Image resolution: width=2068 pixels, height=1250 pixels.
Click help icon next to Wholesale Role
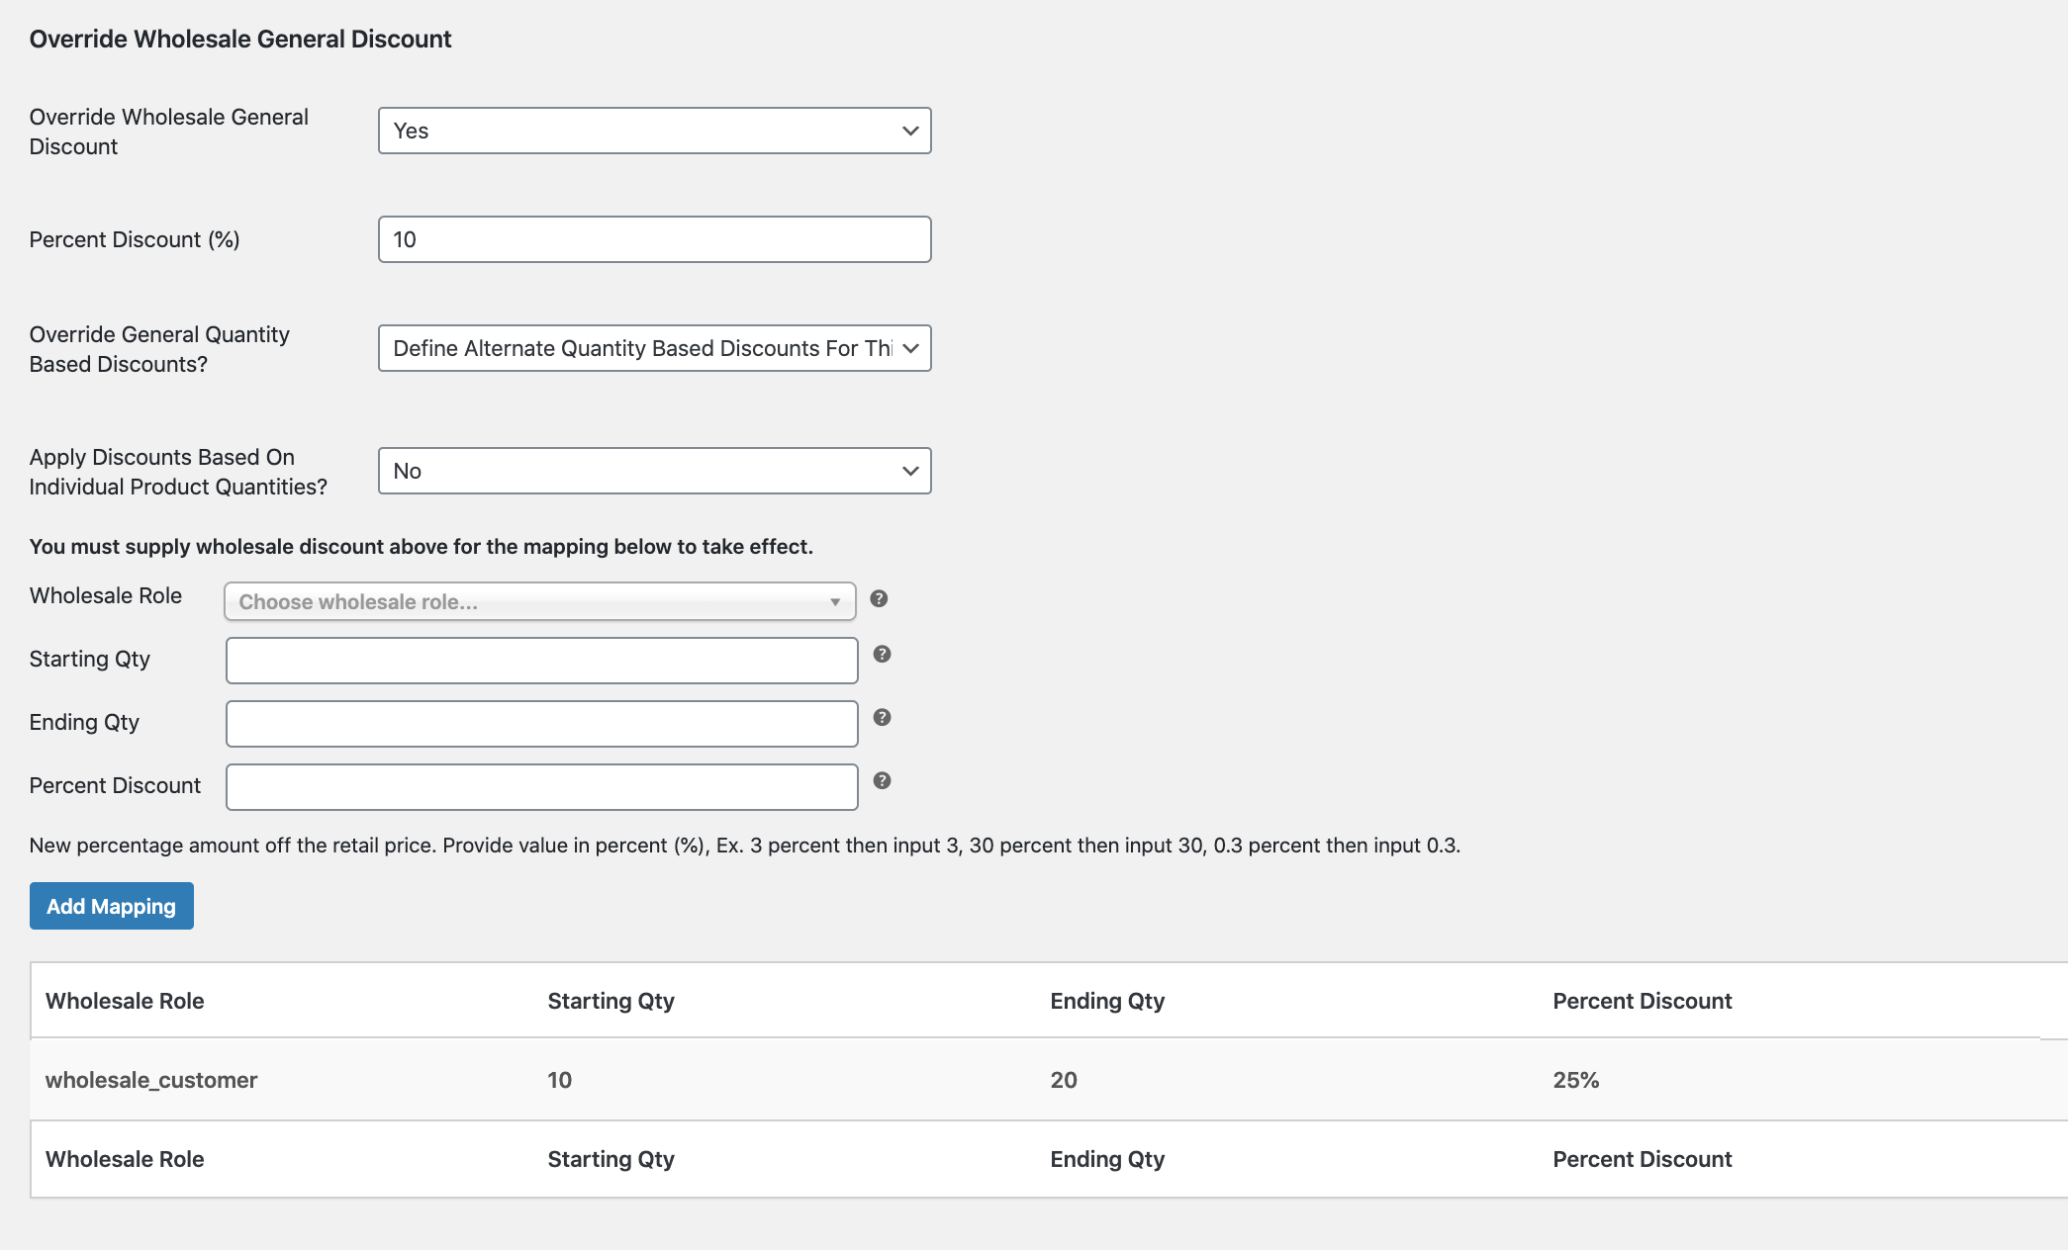[x=879, y=598]
